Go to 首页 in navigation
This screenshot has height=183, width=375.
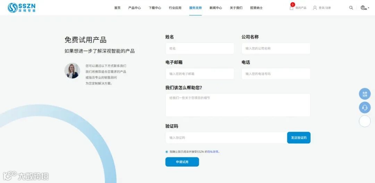tap(117, 8)
